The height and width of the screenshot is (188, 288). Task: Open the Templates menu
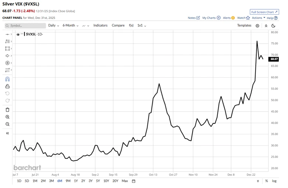(244, 25)
